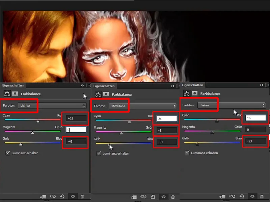Reset adjustment in the Tiefen panel
270x202 pixels.
click(x=242, y=196)
